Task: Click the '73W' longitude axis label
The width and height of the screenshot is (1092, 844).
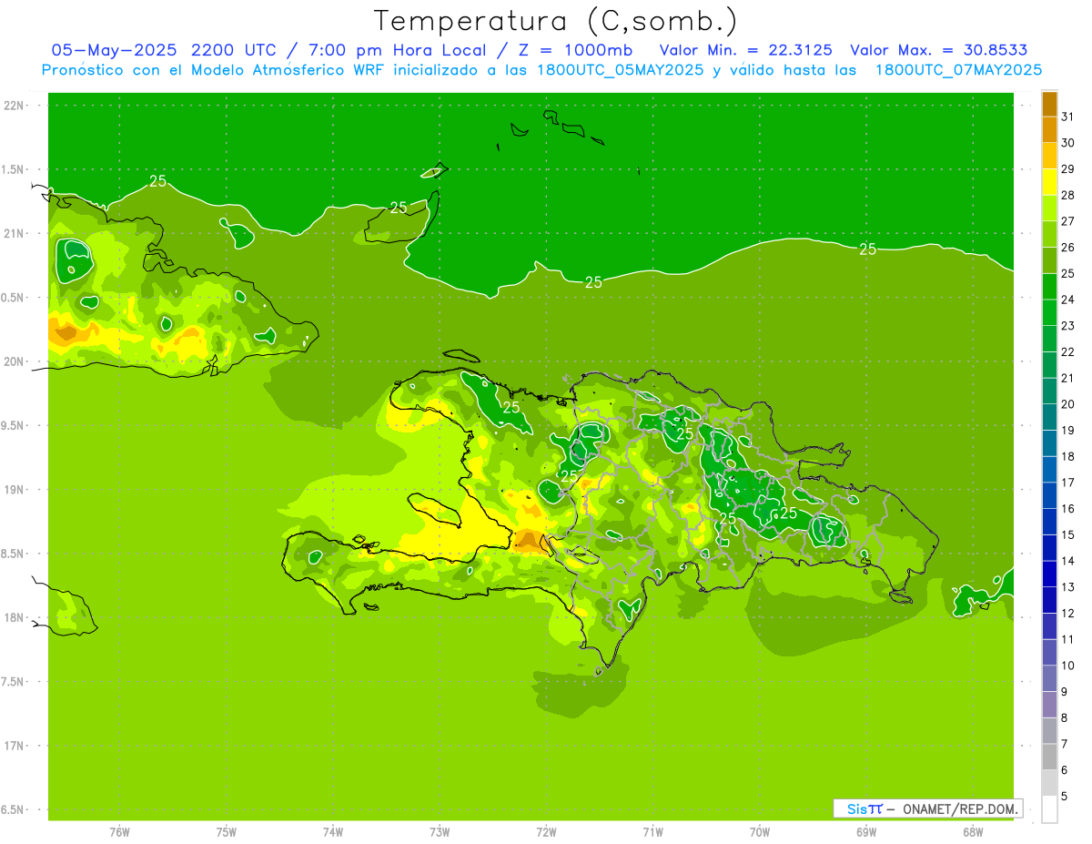Action: coord(440,832)
